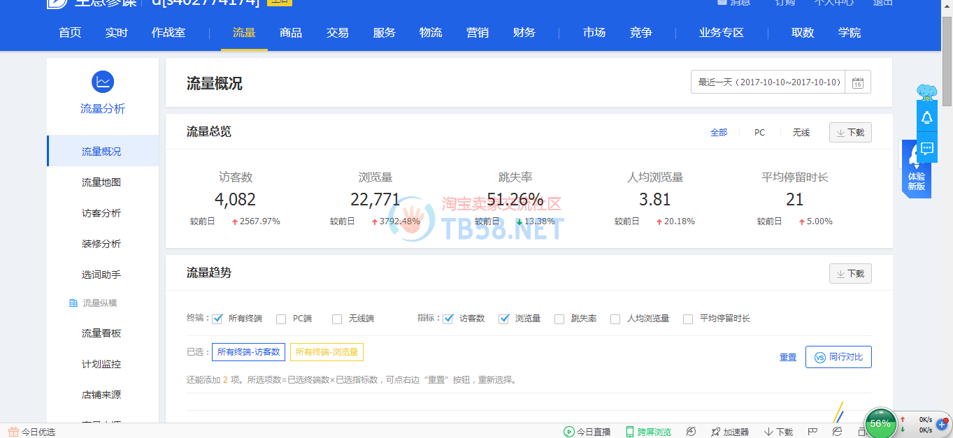Click the blue elephant mascot icon

pos(927,92)
